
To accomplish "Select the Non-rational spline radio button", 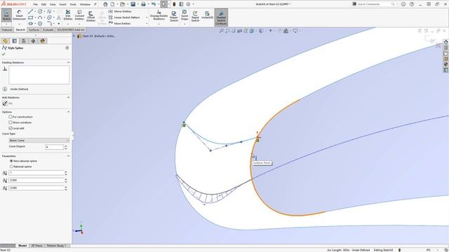I will (11, 161).
